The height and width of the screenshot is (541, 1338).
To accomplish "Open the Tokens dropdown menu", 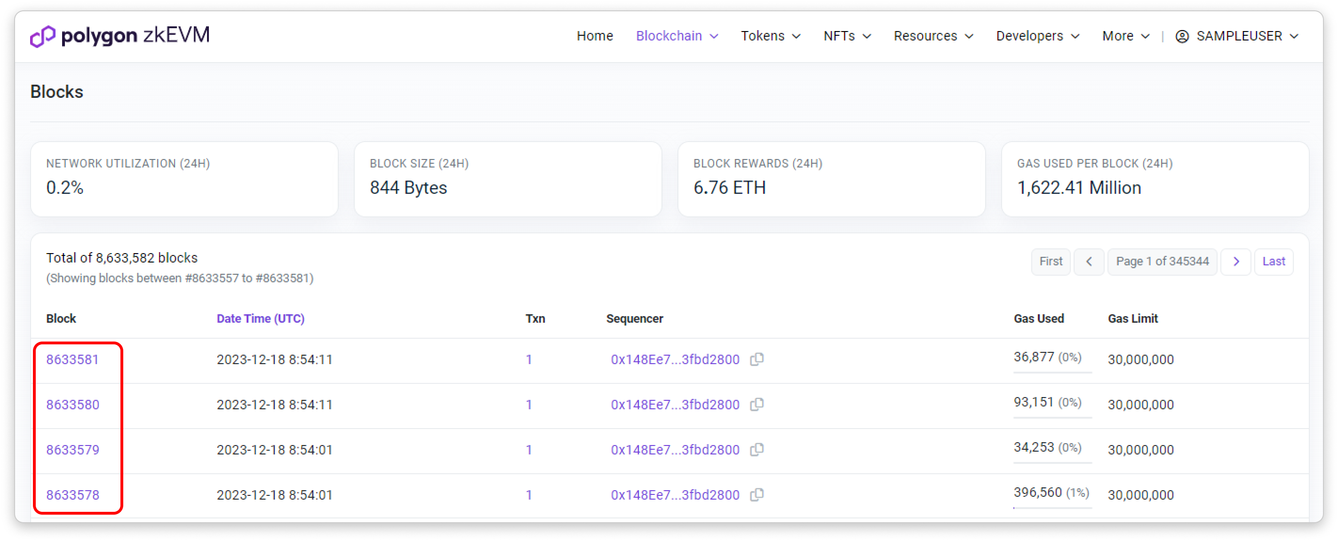I will 770,36.
